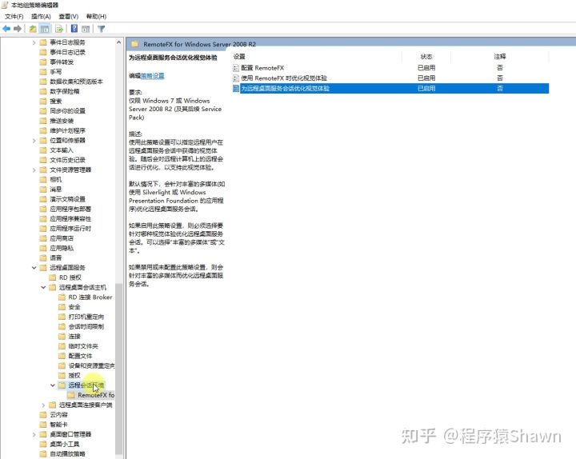The width and height of the screenshot is (576, 459).
Task: Open the Help book toolbar icon
Action: (x=74, y=29)
